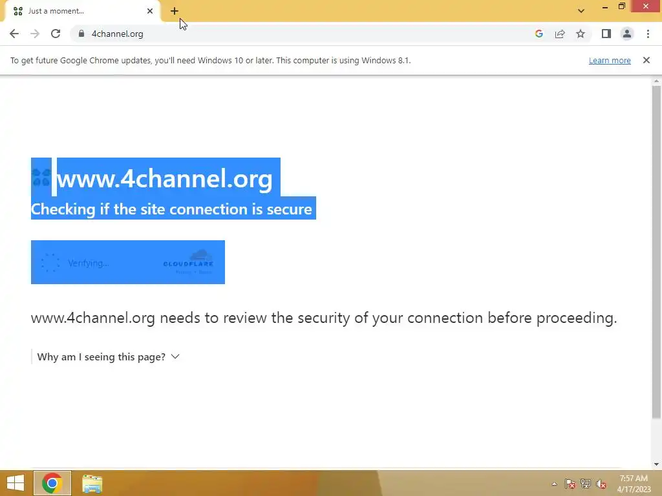Click the muted volume tray icon

click(x=601, y=484)
